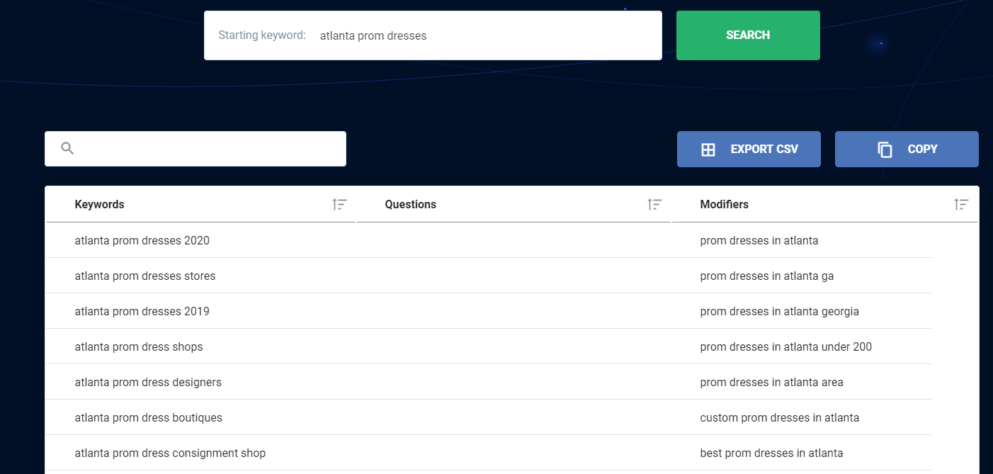Select keyword 'atlanta prom dress consignment shop'

pos(170,453)
